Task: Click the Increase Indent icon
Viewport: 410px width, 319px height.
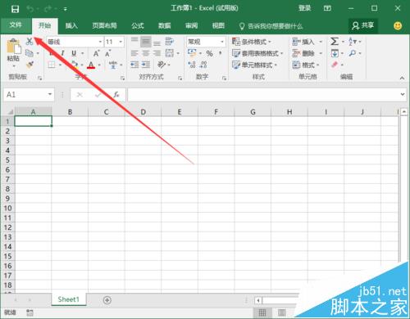Action: point(146,65)
